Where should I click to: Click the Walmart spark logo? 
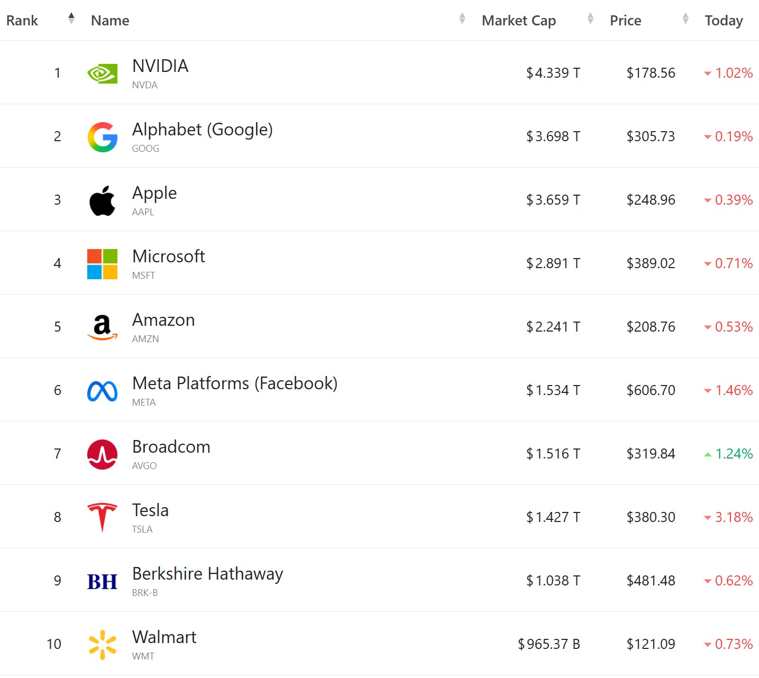coord(102,645)
